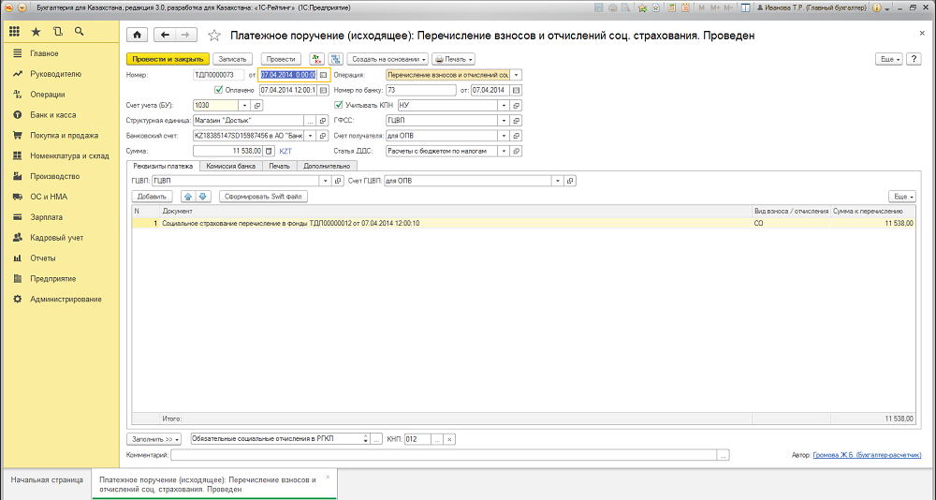Open Счет получателя item details icon
The height and width of the screenshot is (500, 936).
click(x=517, y=136)
